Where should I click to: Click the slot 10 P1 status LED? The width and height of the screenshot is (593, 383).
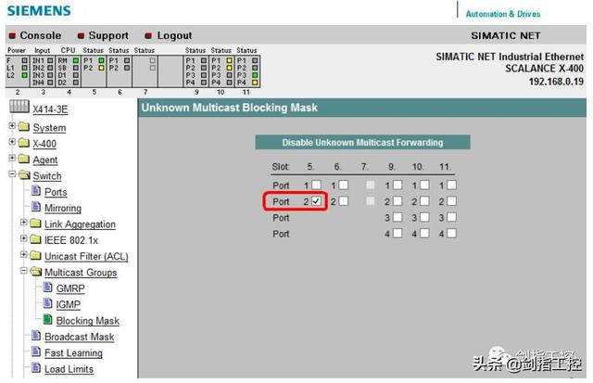[229, 60]
